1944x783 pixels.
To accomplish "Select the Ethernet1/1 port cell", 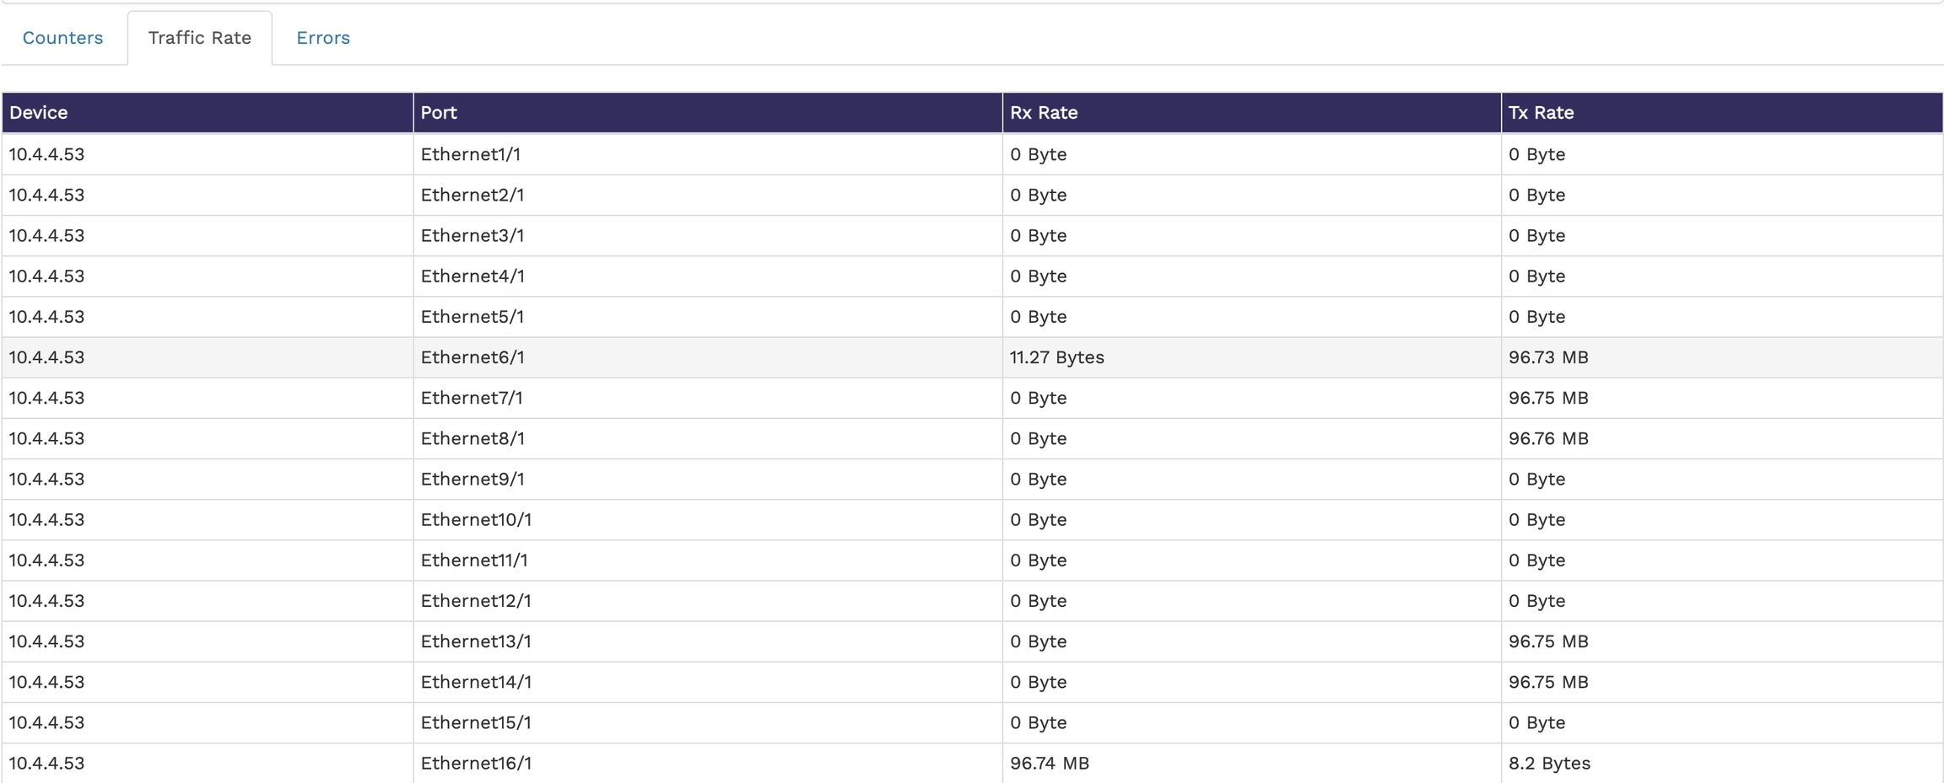I will click(471, 154).
